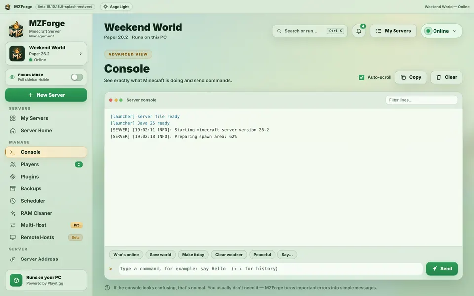Click the Players people icon
The image size is (474, 296).
(13, 165)
